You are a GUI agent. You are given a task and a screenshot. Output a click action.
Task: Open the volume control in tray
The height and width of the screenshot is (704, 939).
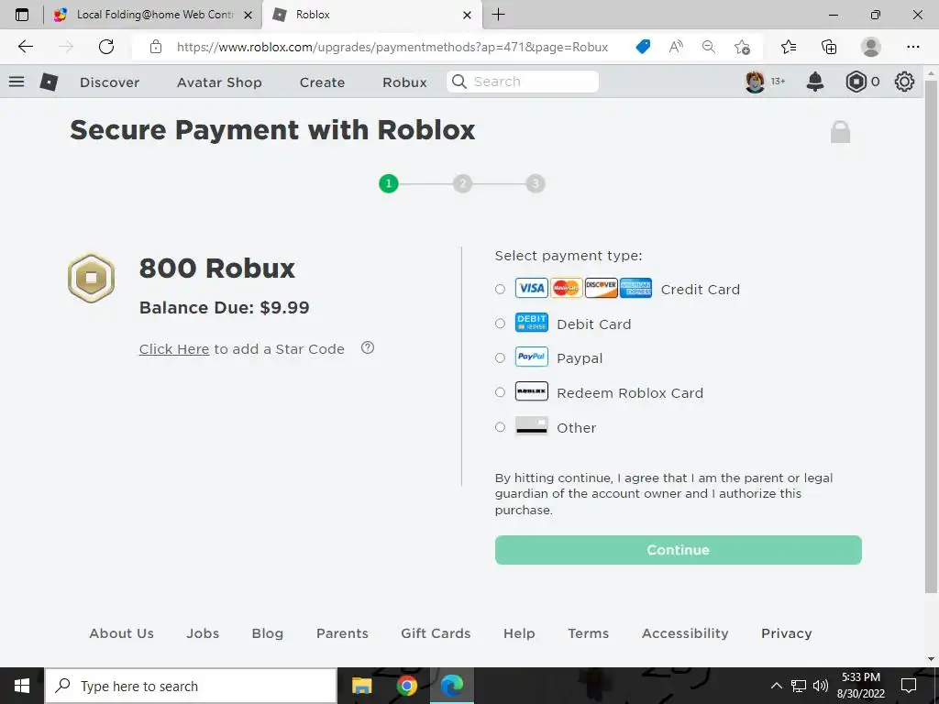(821, 686)
